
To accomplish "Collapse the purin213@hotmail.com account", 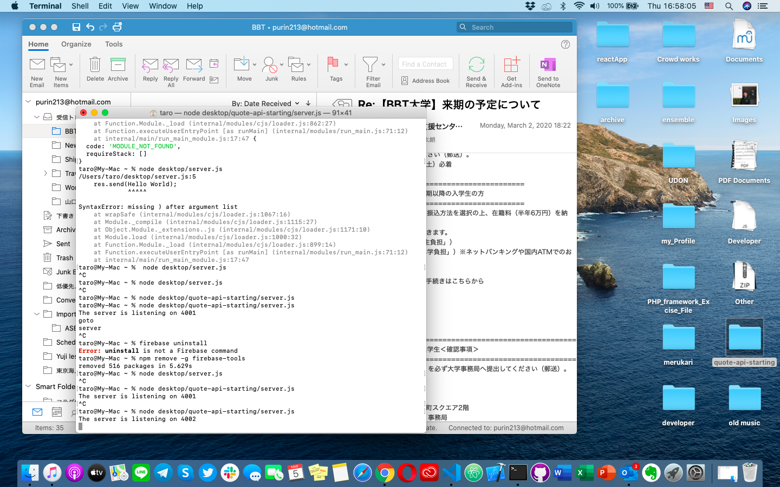I will click(x=28, y=101).
